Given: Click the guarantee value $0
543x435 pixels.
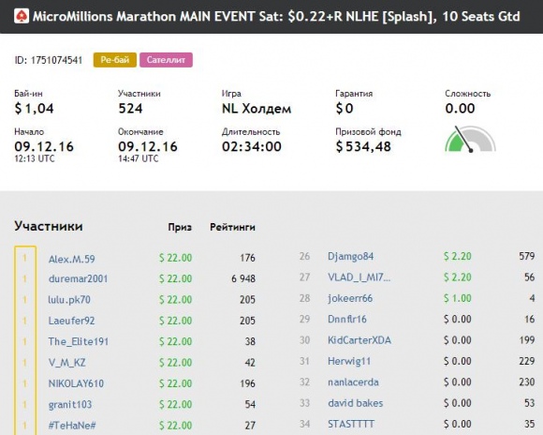Looking at the screenshot, I should (x=345, y=109).
